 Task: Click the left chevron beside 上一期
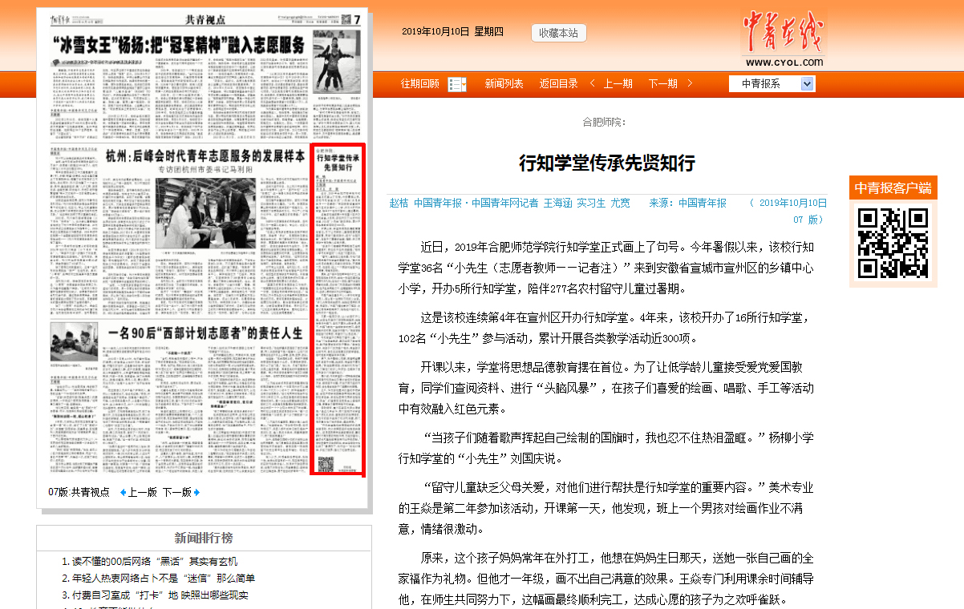(x=593, y=83)
